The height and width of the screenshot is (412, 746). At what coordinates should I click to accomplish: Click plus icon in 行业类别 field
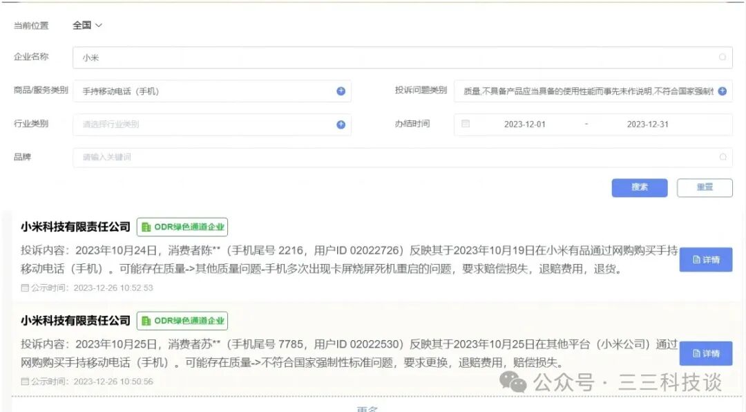click(x=341, y=124)
